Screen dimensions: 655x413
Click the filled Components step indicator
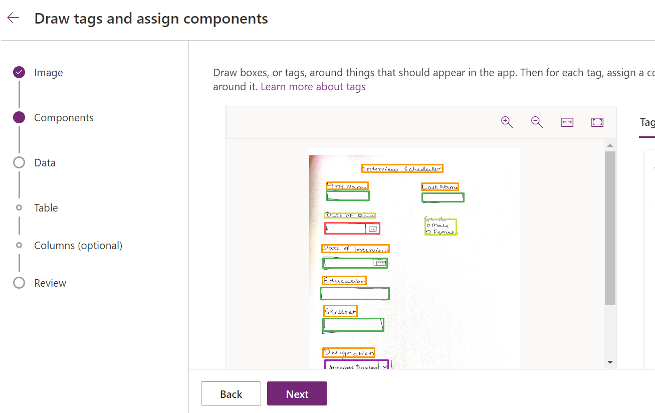pyautogui.click(x=19, y=117)
